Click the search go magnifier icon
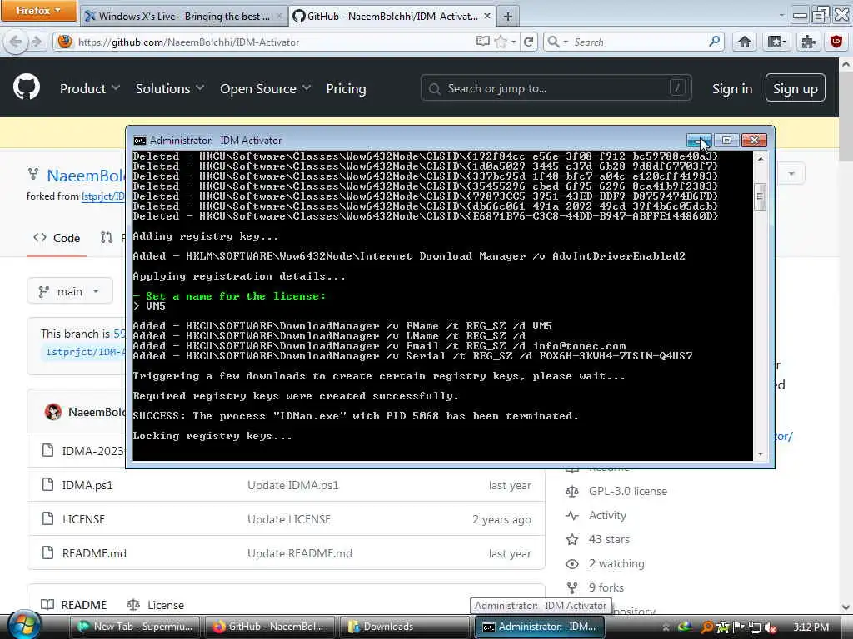Image resolution: width=853 pixels, height=639 pixels. click(x=714, y=42)
